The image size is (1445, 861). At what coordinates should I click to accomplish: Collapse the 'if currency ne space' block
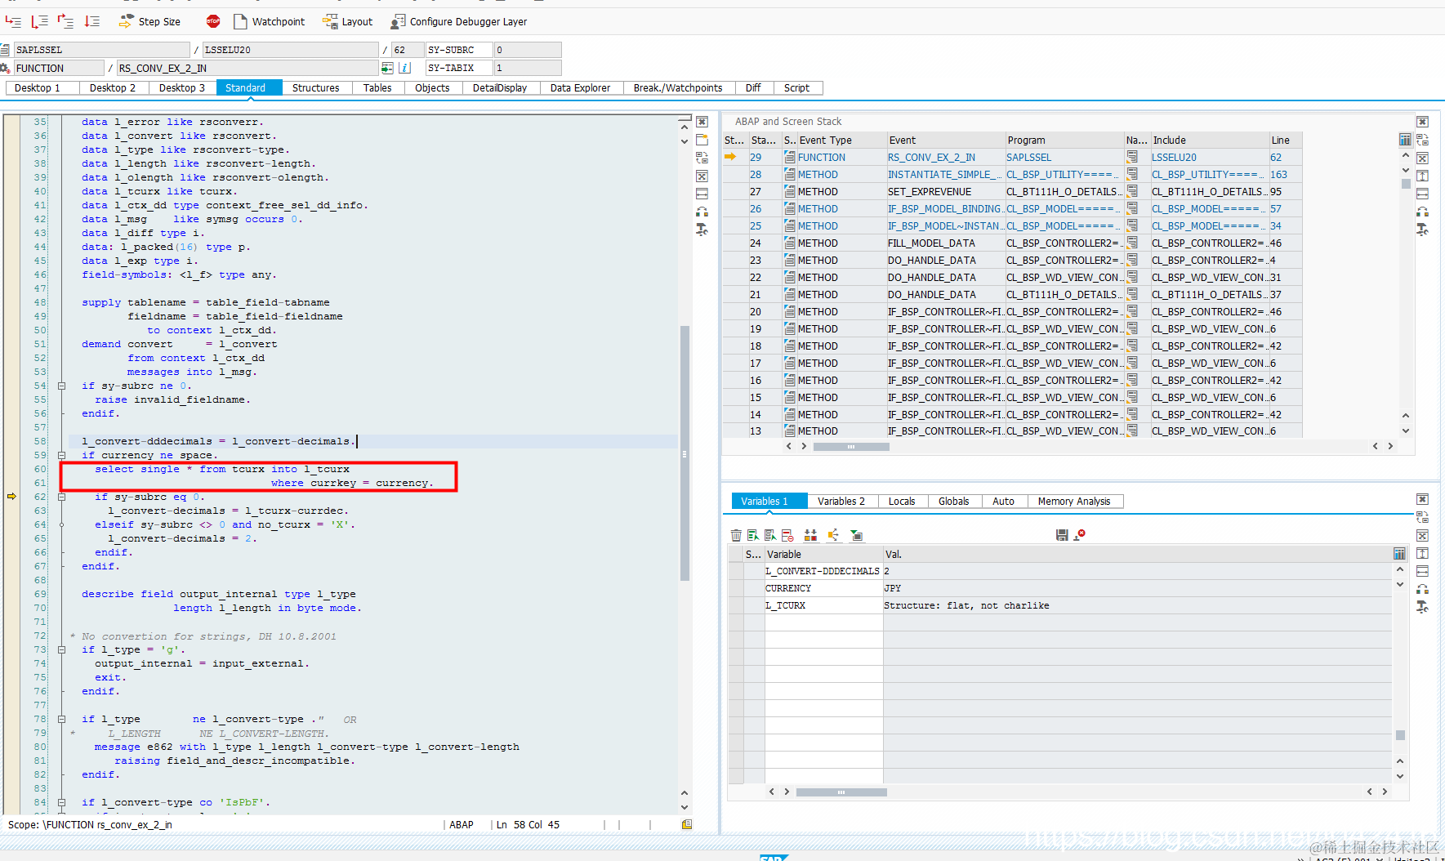[61, 455]
